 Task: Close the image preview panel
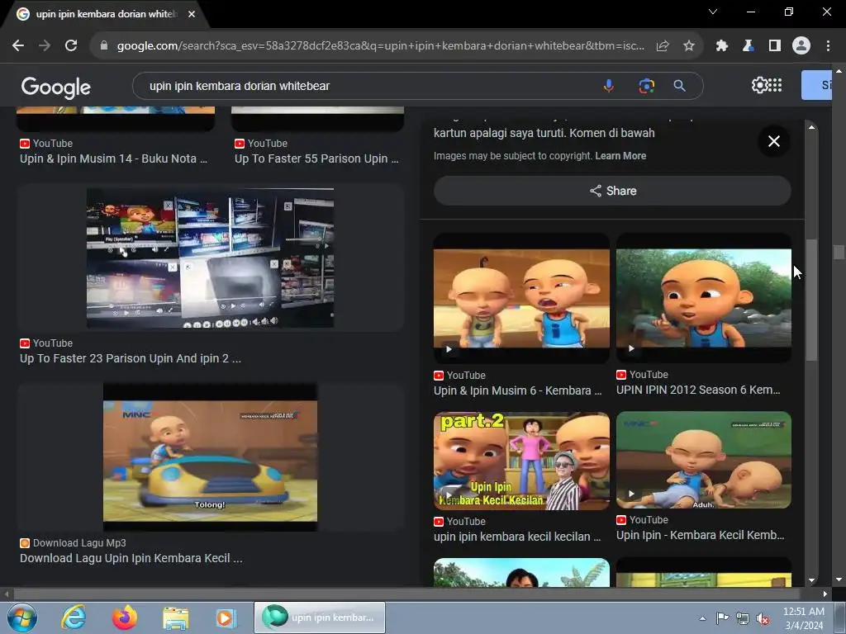click(x=773, y=141)
